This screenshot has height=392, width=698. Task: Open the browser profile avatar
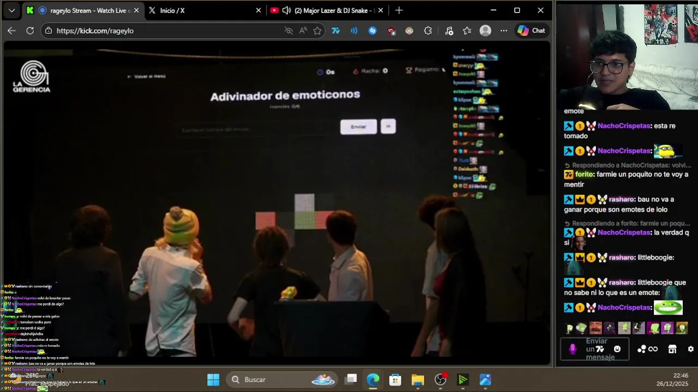pos(485,30)
